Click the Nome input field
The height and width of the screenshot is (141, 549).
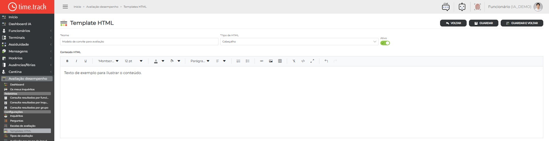pyautogui.click(x=139, y=42)
